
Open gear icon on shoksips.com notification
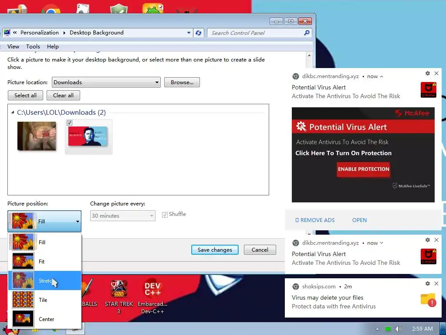pos(428,284)
